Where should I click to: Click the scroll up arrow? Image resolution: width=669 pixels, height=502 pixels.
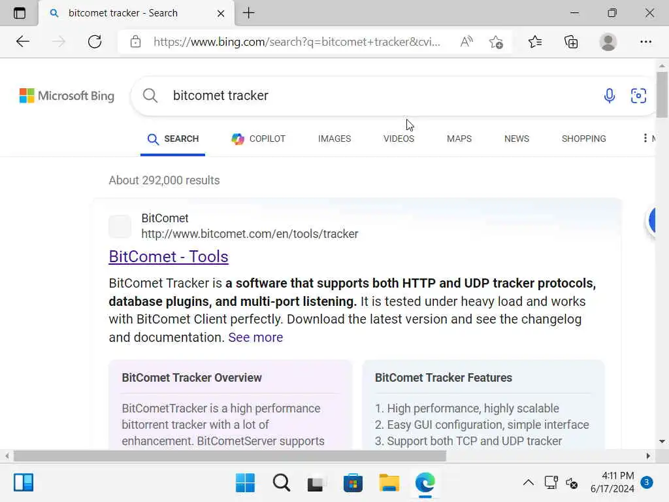point(662,66)
